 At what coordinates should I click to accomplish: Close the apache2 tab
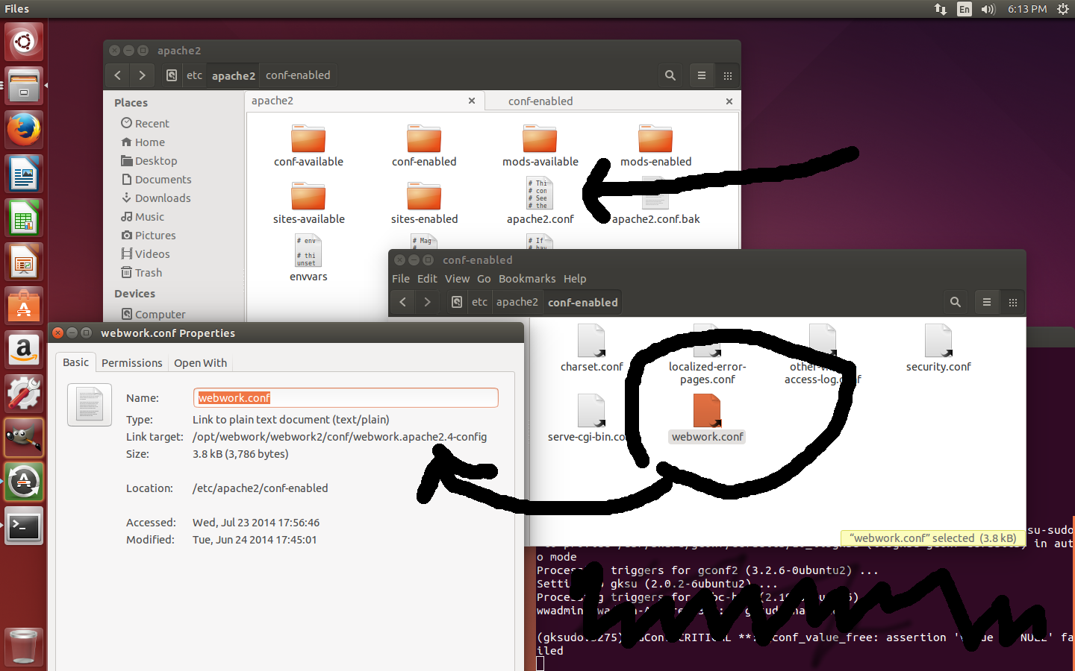(472, 101)
